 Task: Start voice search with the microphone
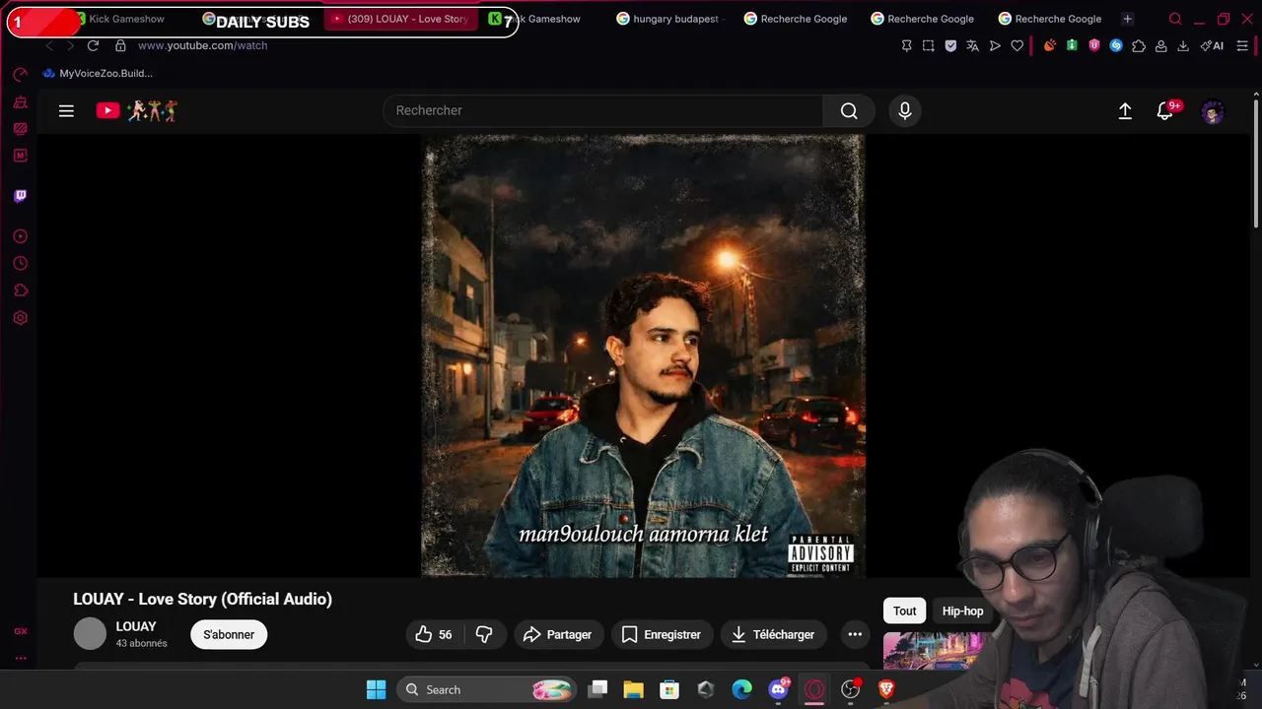click(x=905, y=111)
